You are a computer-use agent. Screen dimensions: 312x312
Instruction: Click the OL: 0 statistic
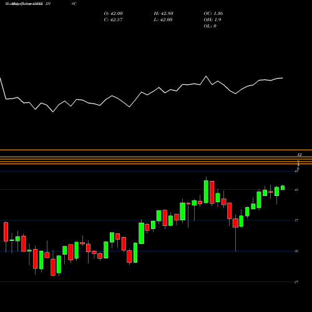210,26
